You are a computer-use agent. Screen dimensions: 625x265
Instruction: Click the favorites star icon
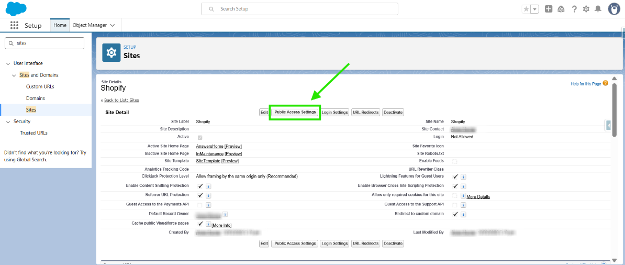point(526,9)
